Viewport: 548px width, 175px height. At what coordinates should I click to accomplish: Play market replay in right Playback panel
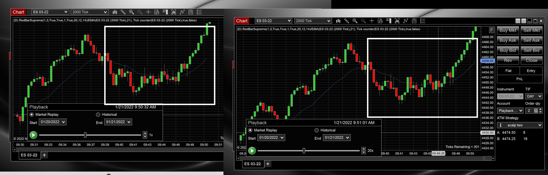pyautogui.click(x=252, y=150)
